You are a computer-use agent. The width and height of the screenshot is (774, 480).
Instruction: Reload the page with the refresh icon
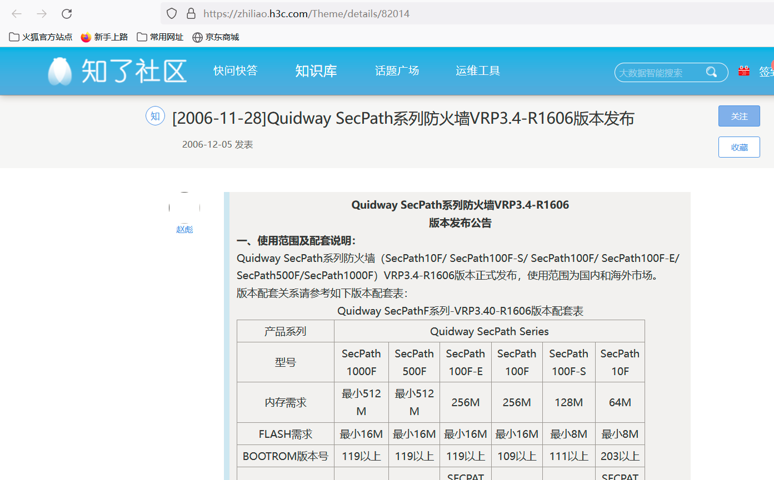click(x=67, y=14)
